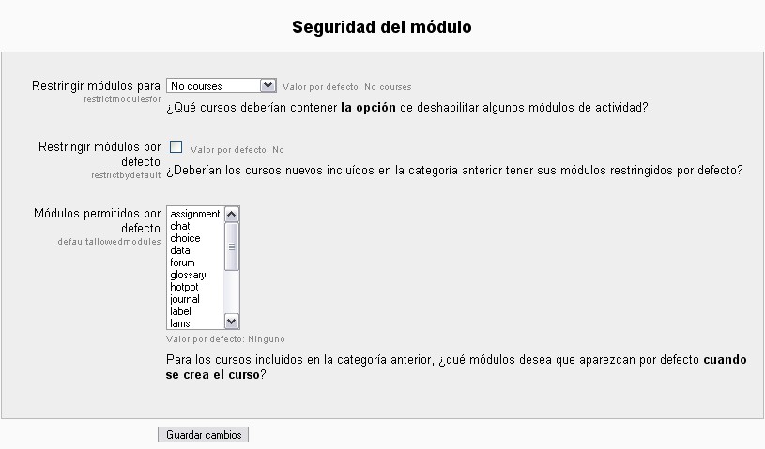Select 'assignment' in the modules list

194,214
